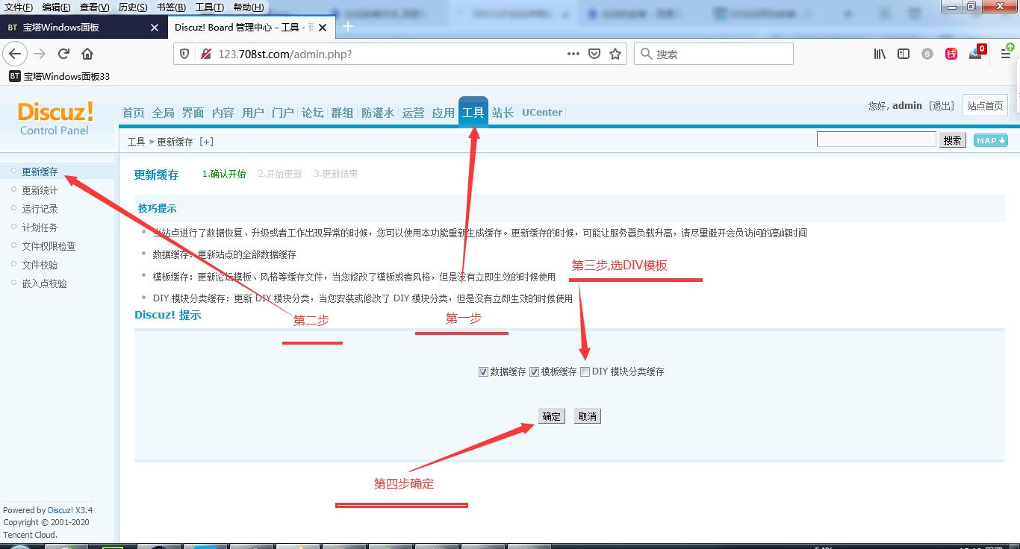The height and width of the screenshot is (549, 1020).
Task: Open the 文件(F) menu
Action: 19,7
